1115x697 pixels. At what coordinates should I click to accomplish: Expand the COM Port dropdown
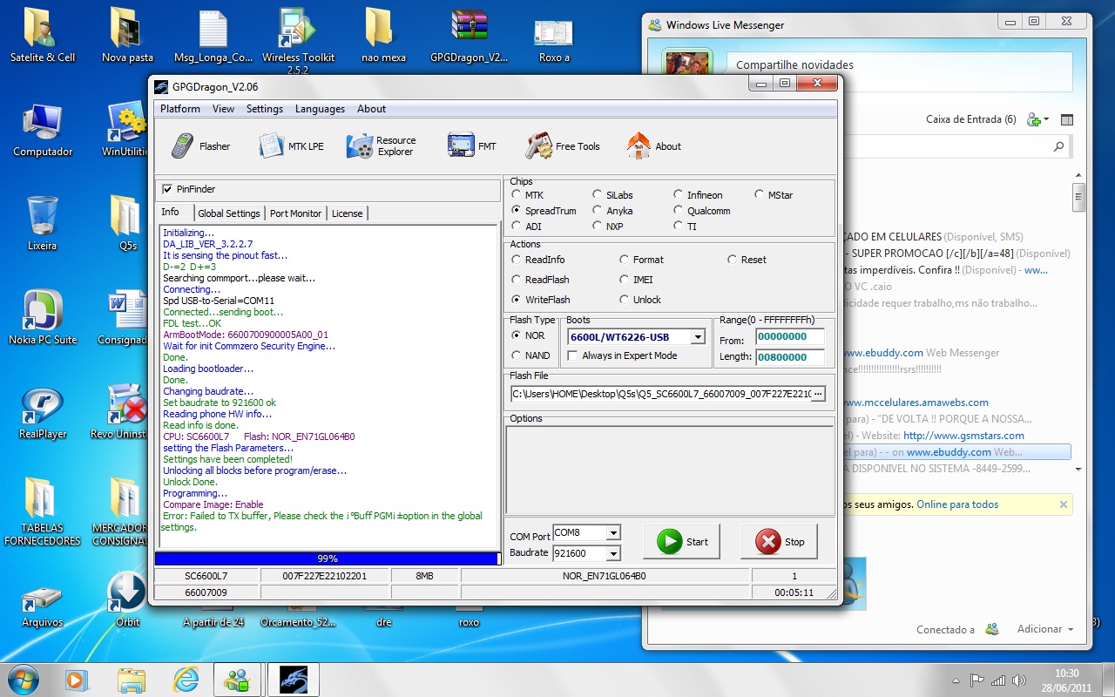[x=613, y=533]
